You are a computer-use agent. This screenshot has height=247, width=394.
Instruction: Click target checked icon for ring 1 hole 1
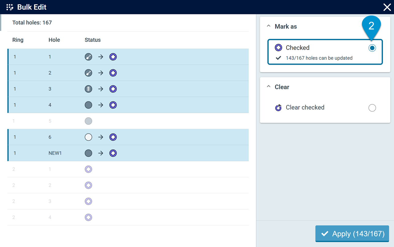click(x=113, y=57)
